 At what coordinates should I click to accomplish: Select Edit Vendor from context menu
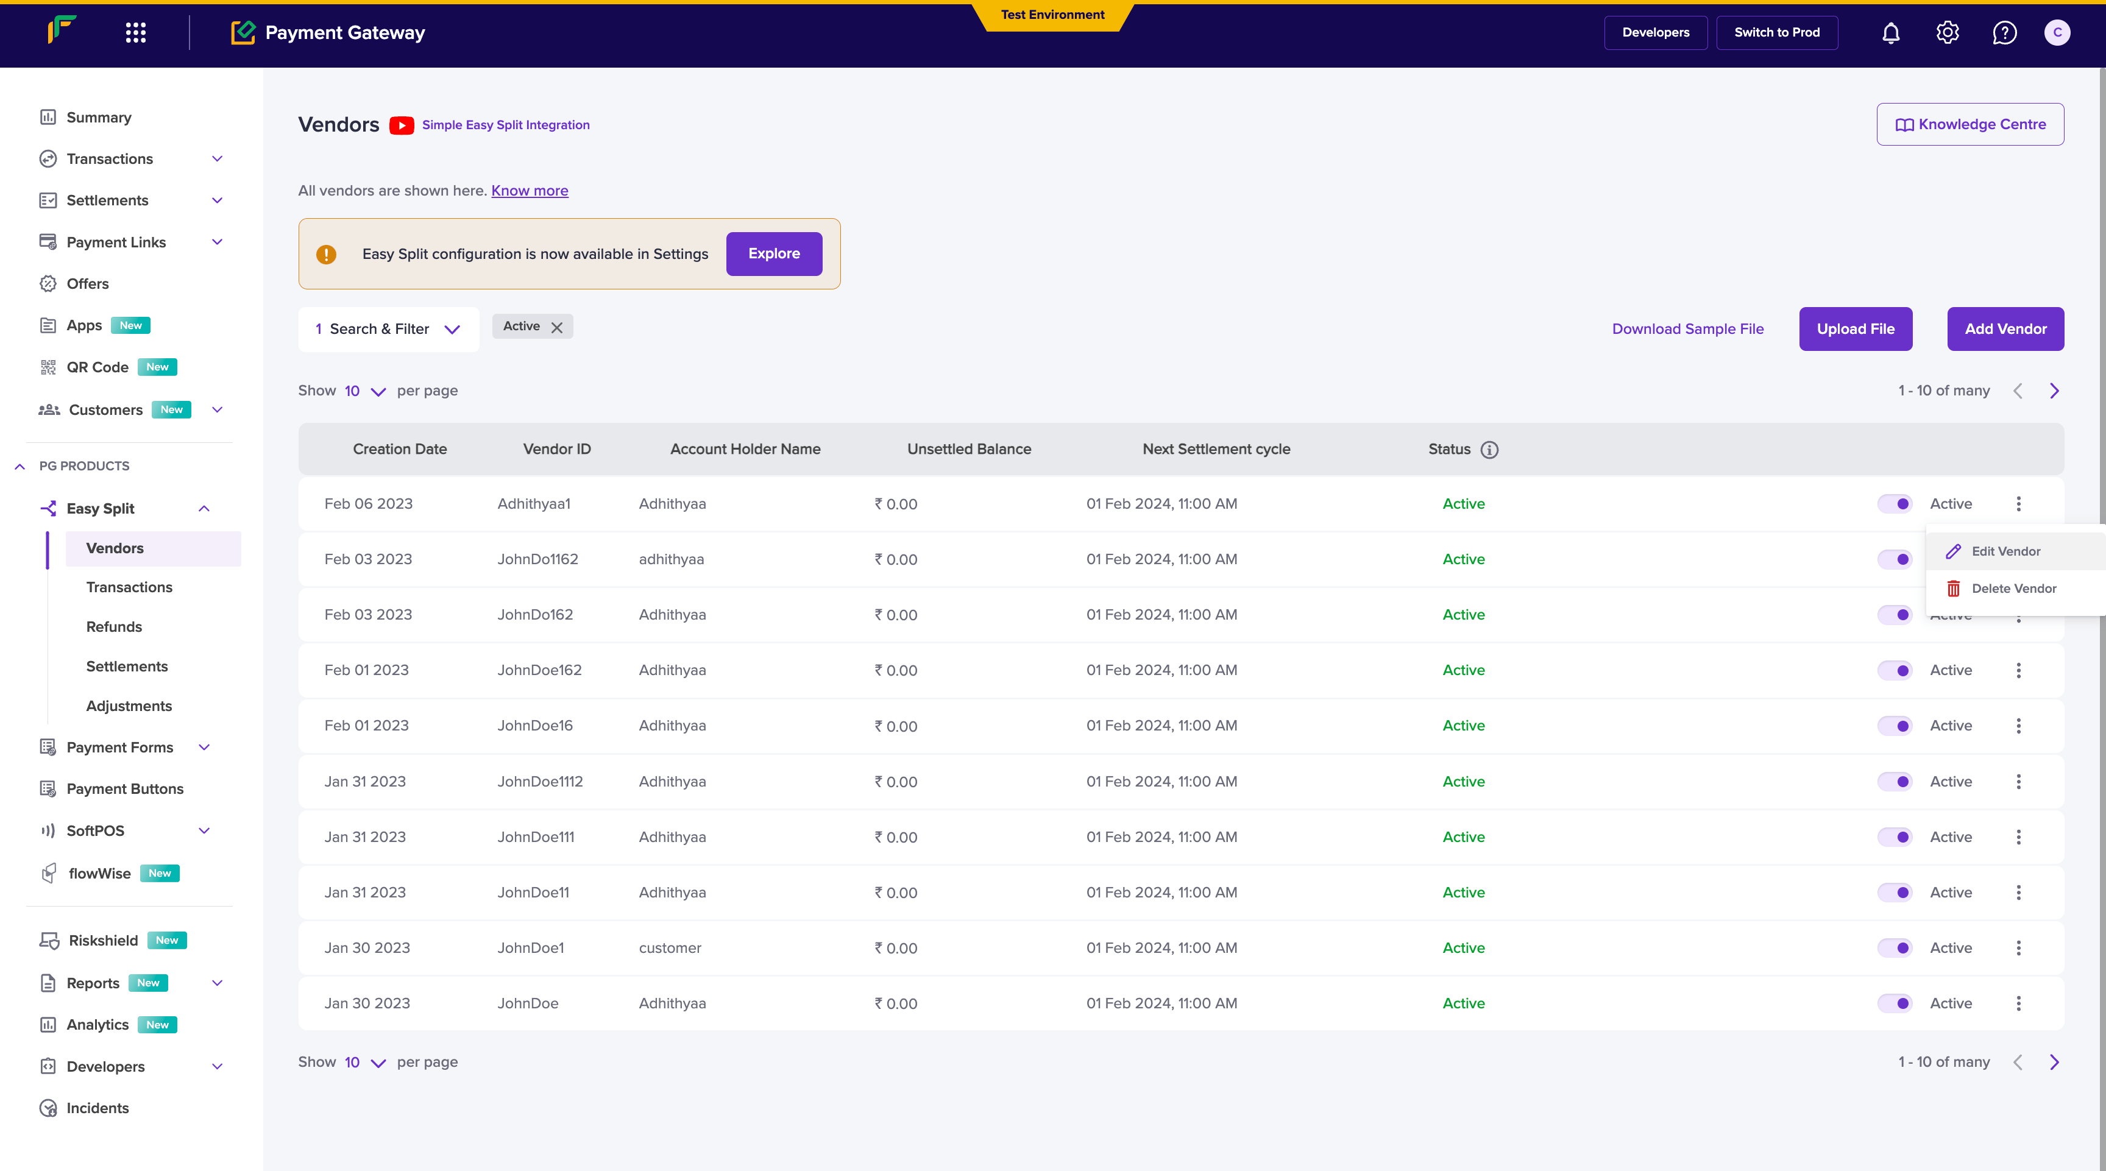(x=2005, y=551)
